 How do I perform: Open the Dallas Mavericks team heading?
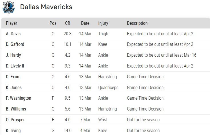(46, 7)
